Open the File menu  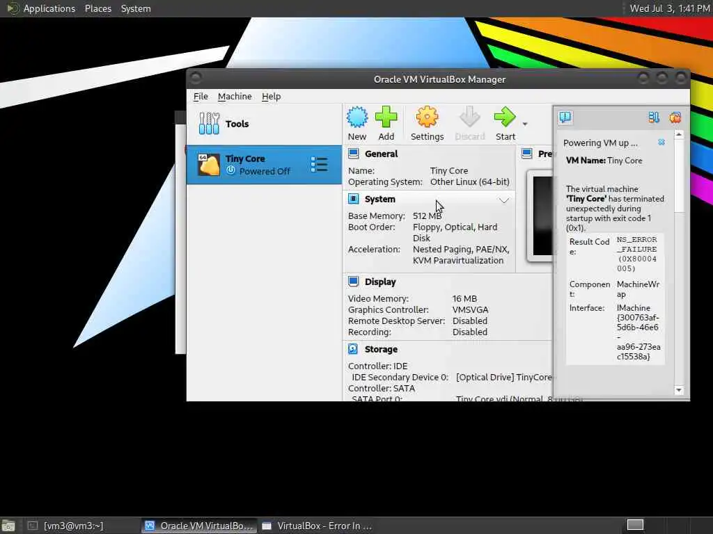(x=201, y=96)
